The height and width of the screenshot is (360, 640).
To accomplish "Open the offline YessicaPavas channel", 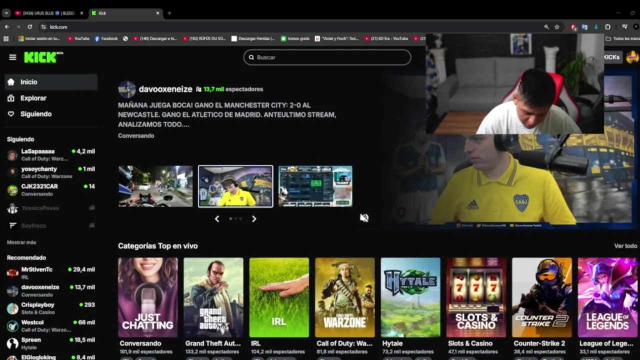I will click(51, 208).
